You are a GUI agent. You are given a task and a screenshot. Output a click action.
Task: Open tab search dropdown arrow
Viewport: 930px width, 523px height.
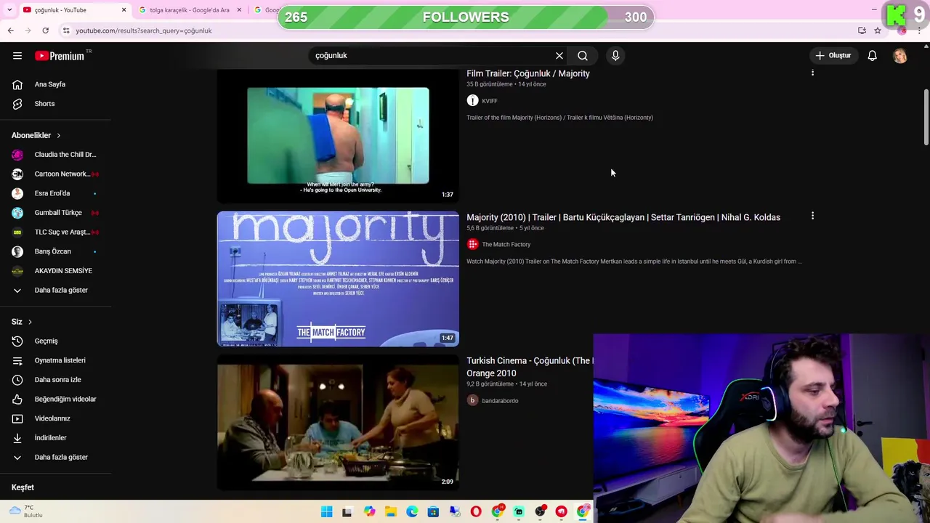pos(9,10)
